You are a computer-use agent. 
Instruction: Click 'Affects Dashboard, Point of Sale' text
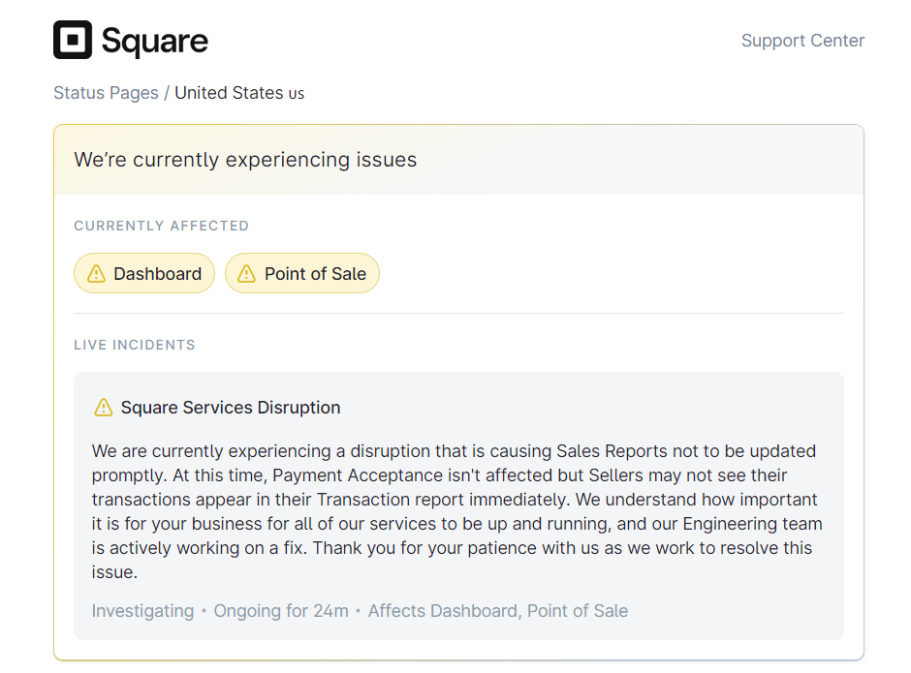497,611
